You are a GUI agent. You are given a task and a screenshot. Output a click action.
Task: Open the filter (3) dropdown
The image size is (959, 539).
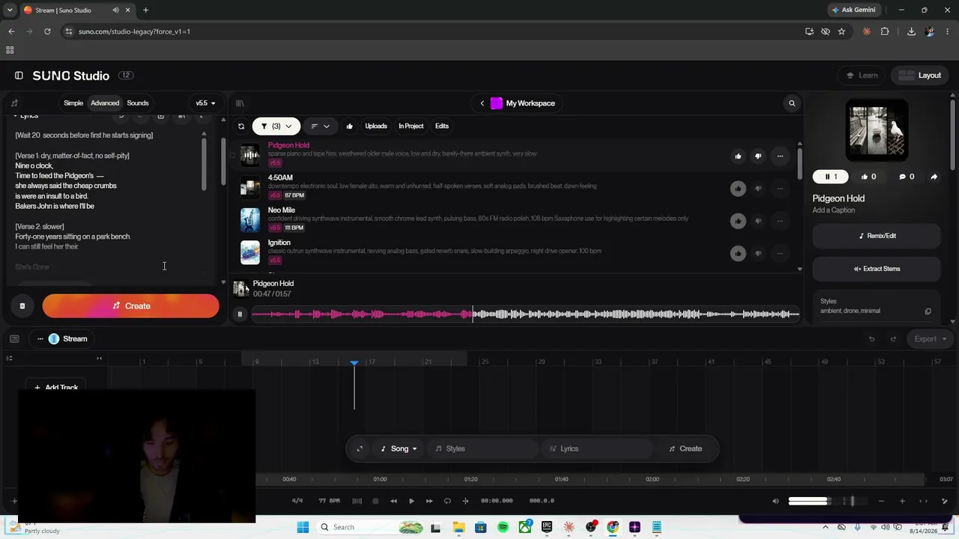pos(276,127)
